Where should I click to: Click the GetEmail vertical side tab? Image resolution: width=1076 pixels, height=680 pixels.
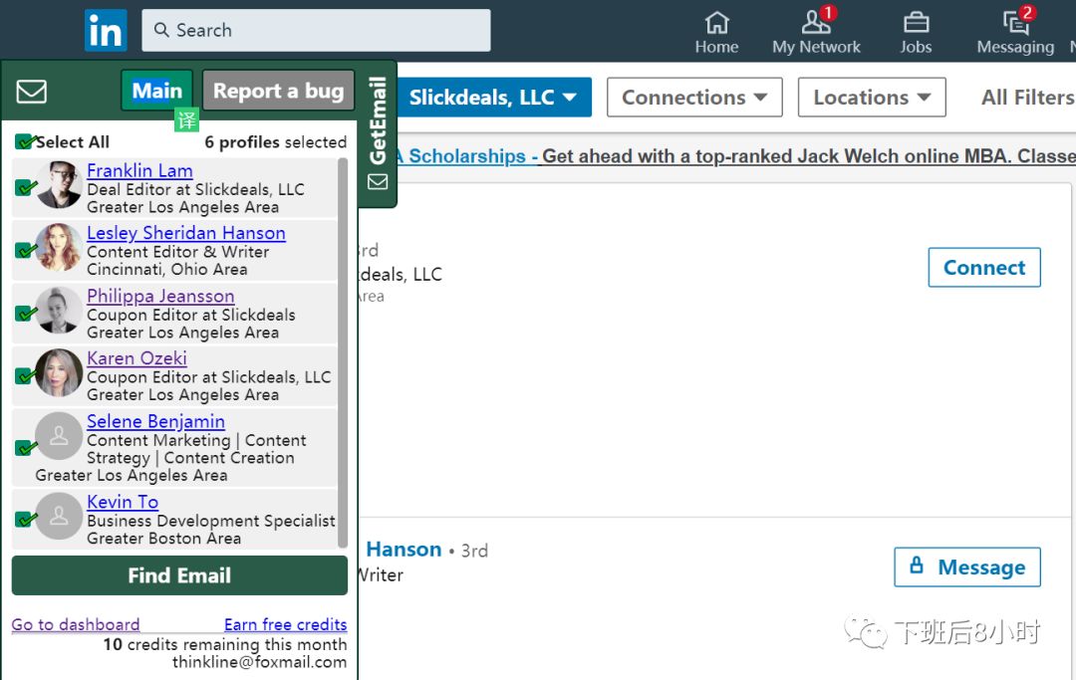click(378, 133)
